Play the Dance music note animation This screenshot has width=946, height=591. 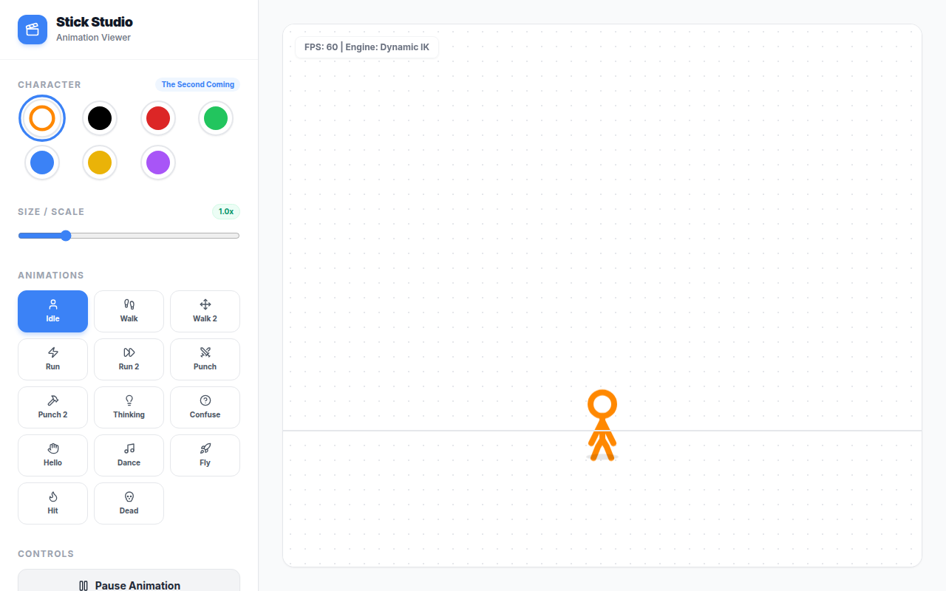click(129, 455)
